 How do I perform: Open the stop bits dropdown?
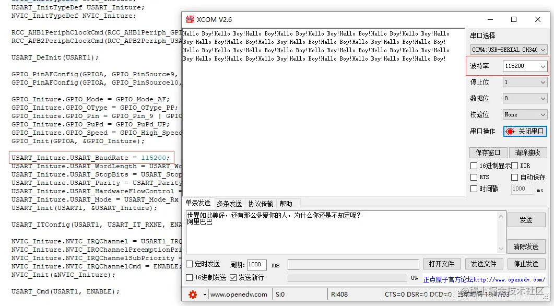tap(525, 83)
